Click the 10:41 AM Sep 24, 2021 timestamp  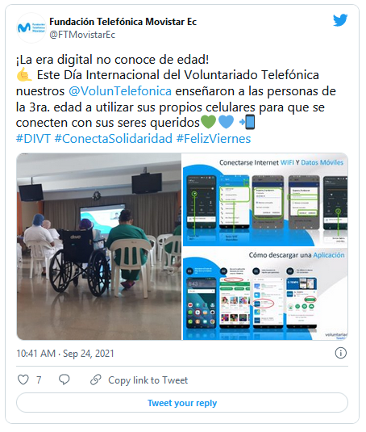click(65, 354)
